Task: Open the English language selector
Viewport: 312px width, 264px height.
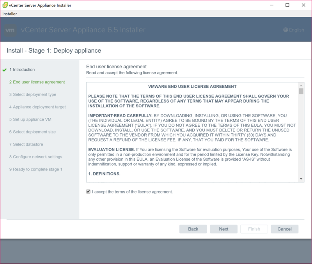Action: click(294, 30)
